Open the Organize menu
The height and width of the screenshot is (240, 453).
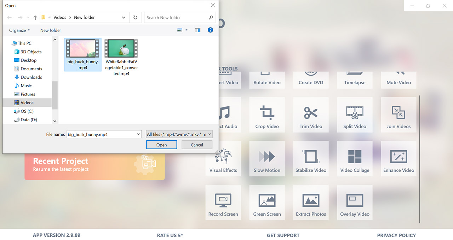[19, 30]
